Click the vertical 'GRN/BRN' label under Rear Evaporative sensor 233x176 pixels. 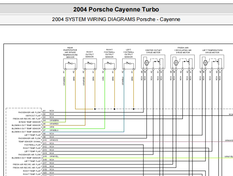click(x=64, y=81)
